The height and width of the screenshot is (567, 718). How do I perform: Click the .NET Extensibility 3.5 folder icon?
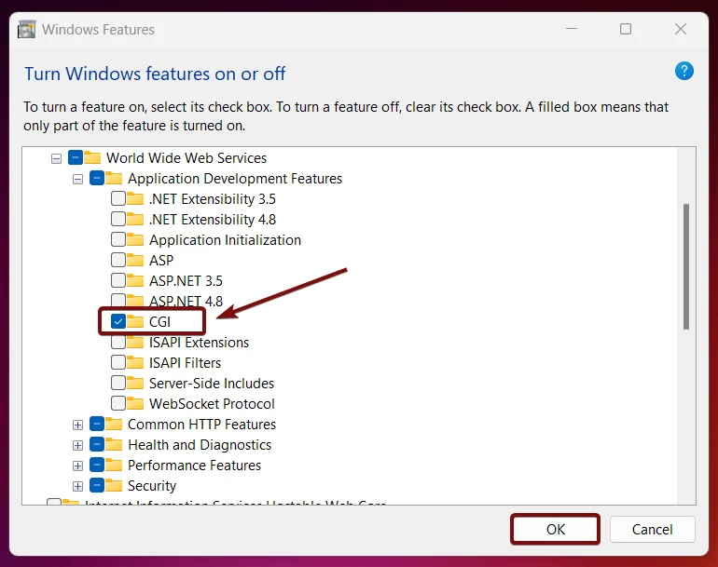pos(135,199)
